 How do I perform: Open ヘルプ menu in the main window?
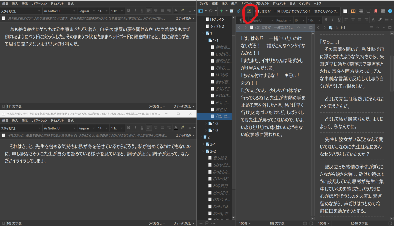tap(317, 3)
